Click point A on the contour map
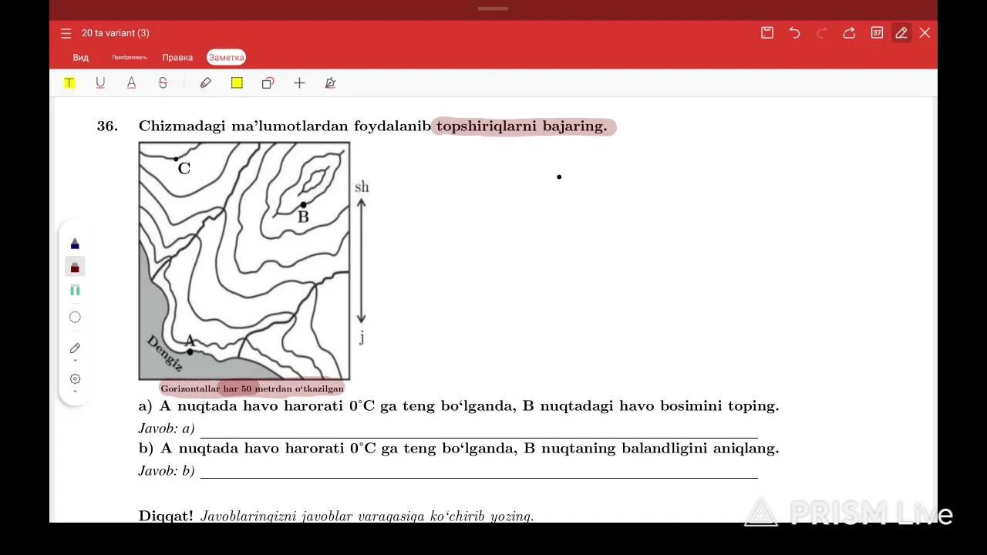Screen dimensions: 987x555 pos(190,351)
